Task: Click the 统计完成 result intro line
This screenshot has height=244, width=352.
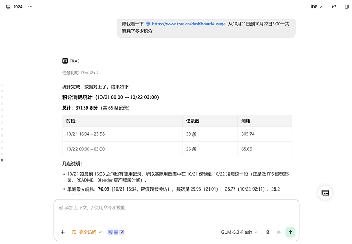Action: pyautogui.click(x=96, y=87)
